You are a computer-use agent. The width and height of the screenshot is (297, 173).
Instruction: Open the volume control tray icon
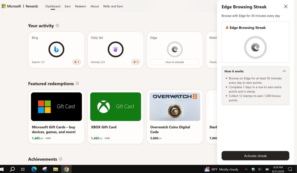260,169
